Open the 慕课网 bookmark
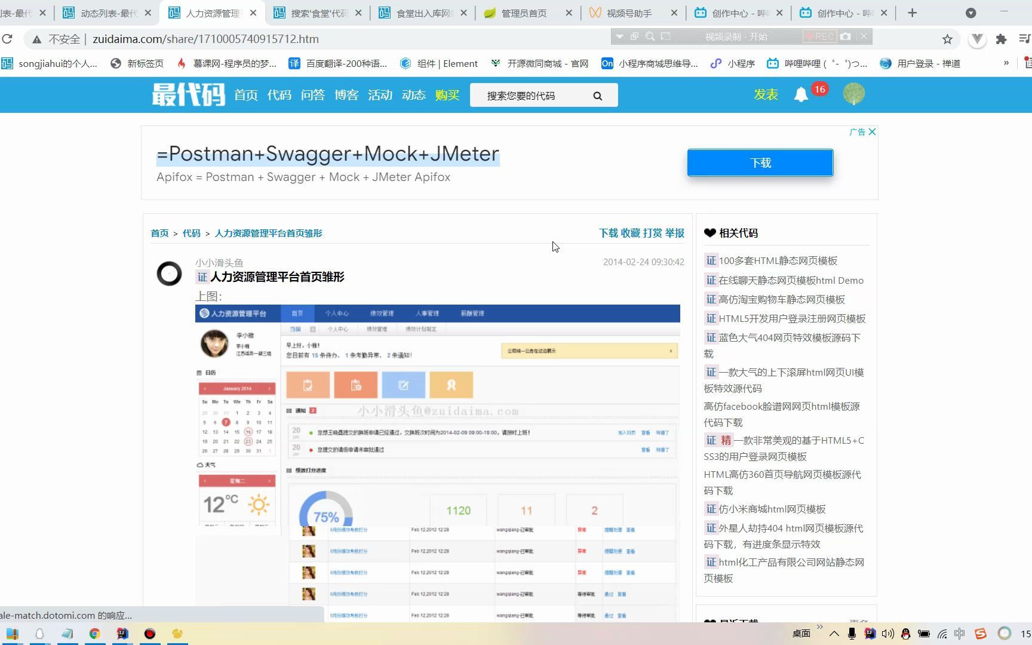1032x645 pixels. point(226,63)
